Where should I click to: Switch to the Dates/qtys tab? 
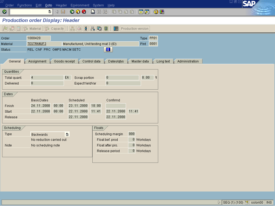click(x=116, y=61)
